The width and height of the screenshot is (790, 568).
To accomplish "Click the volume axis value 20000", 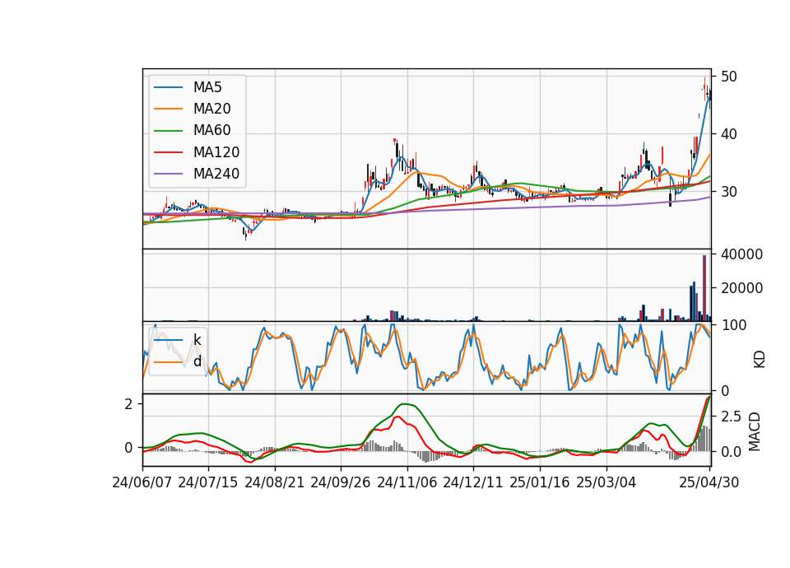I will (x=741, y=288).
